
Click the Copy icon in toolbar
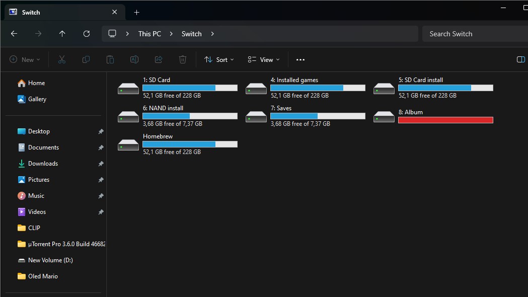click(x=86, y=59)
